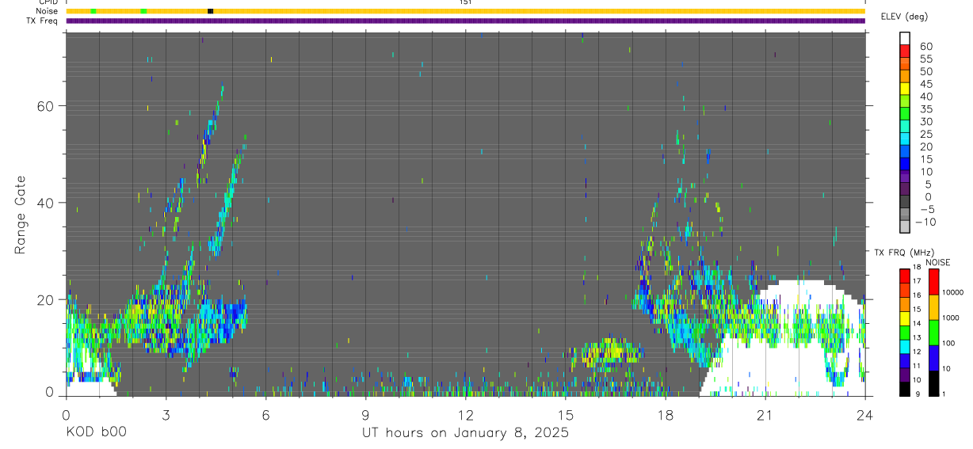Select the orange 1000–10000 noise legend swatch
This screenshot has height=449, width=973.
933,307
